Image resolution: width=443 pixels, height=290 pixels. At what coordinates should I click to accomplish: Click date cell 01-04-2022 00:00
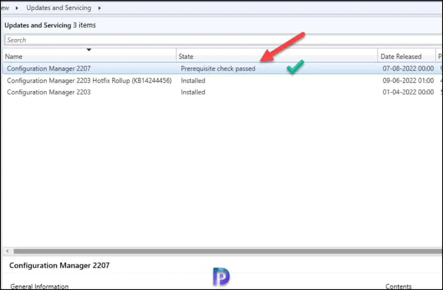click(408, 92)
